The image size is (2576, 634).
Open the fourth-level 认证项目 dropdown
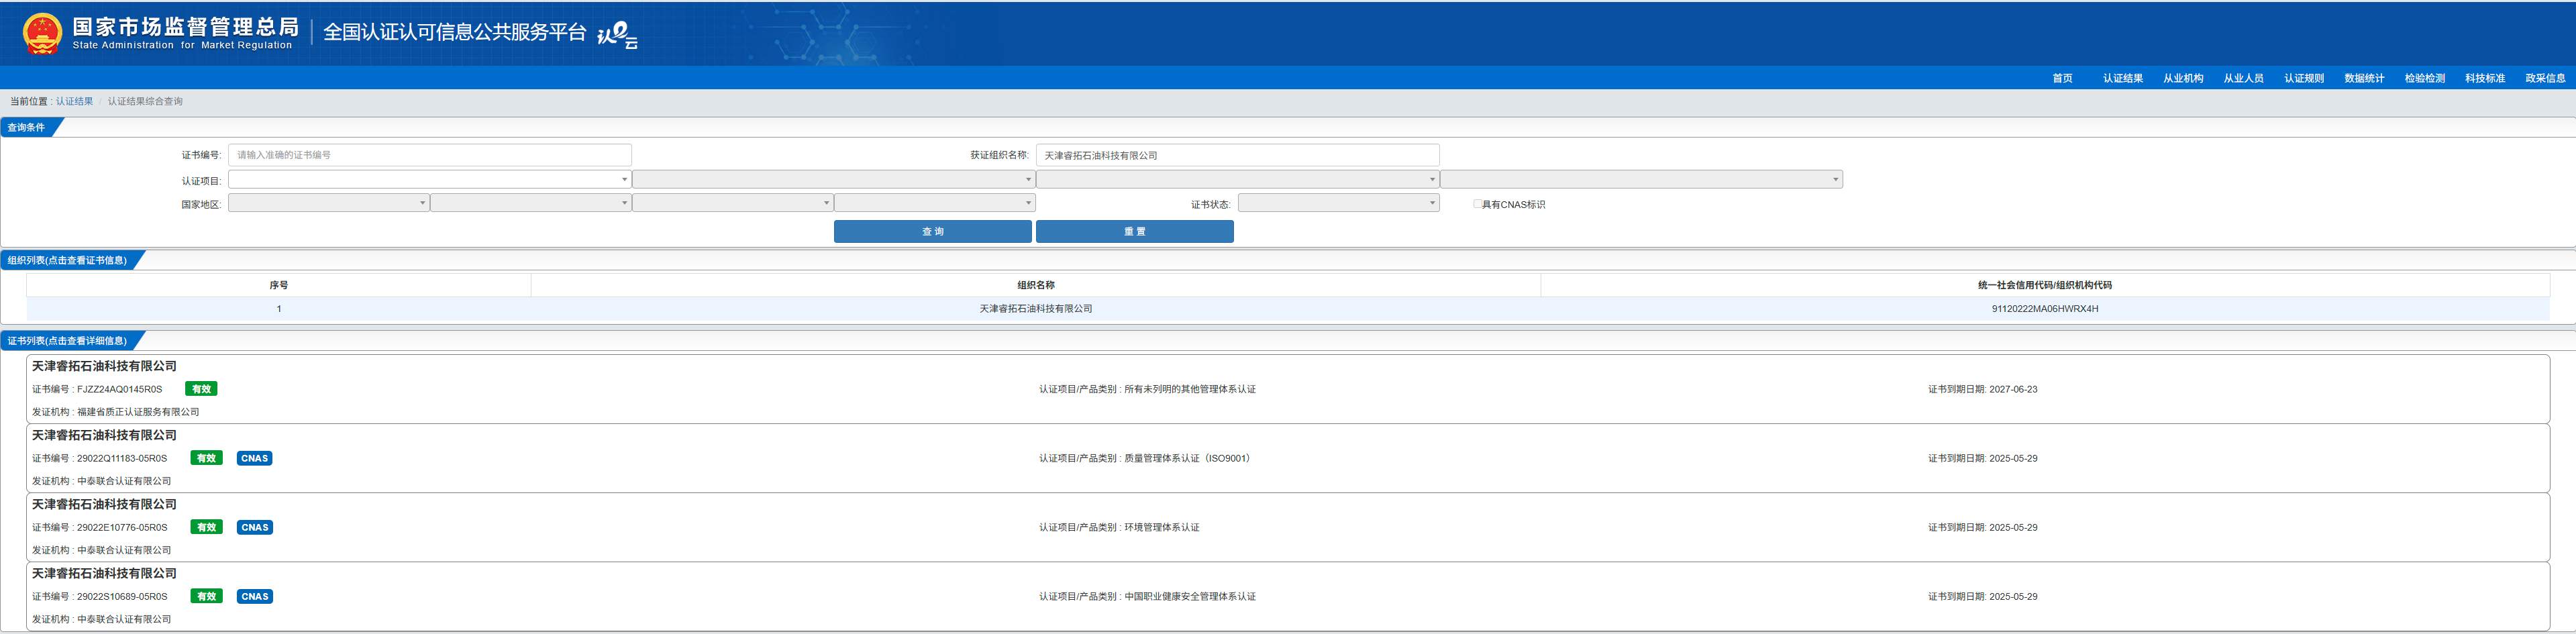point(1642,180)
